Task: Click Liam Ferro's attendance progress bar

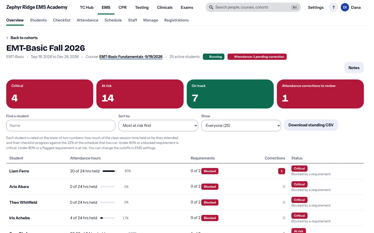Action: click(110, 171)
